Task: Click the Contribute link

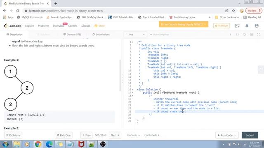Action: 151,135
